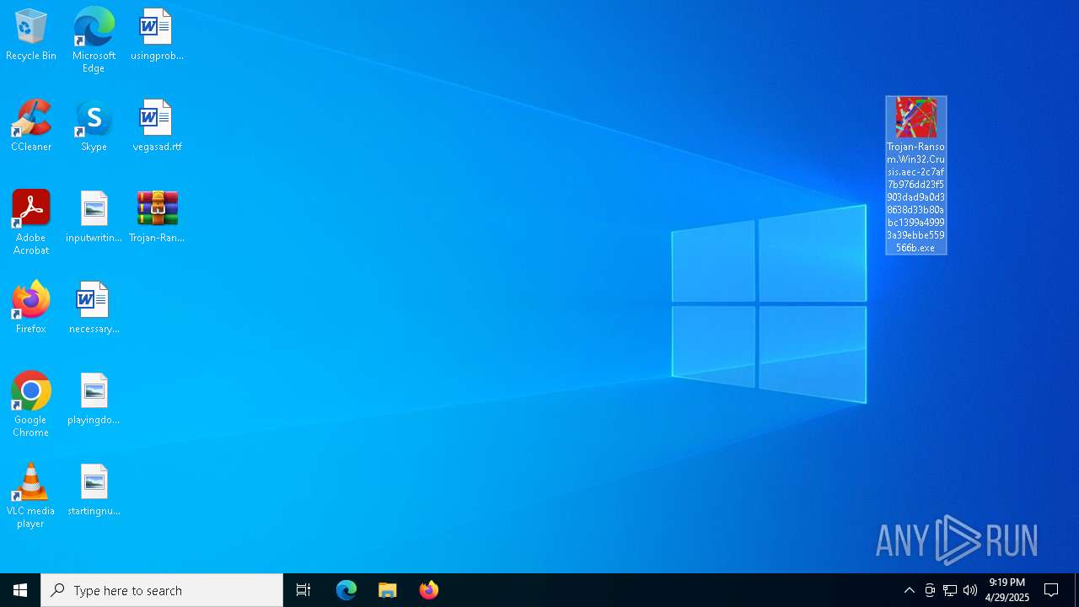The image size is (1079, 607).
Task: Select the playingdo... image file icon
Action: tap(94, 399)
